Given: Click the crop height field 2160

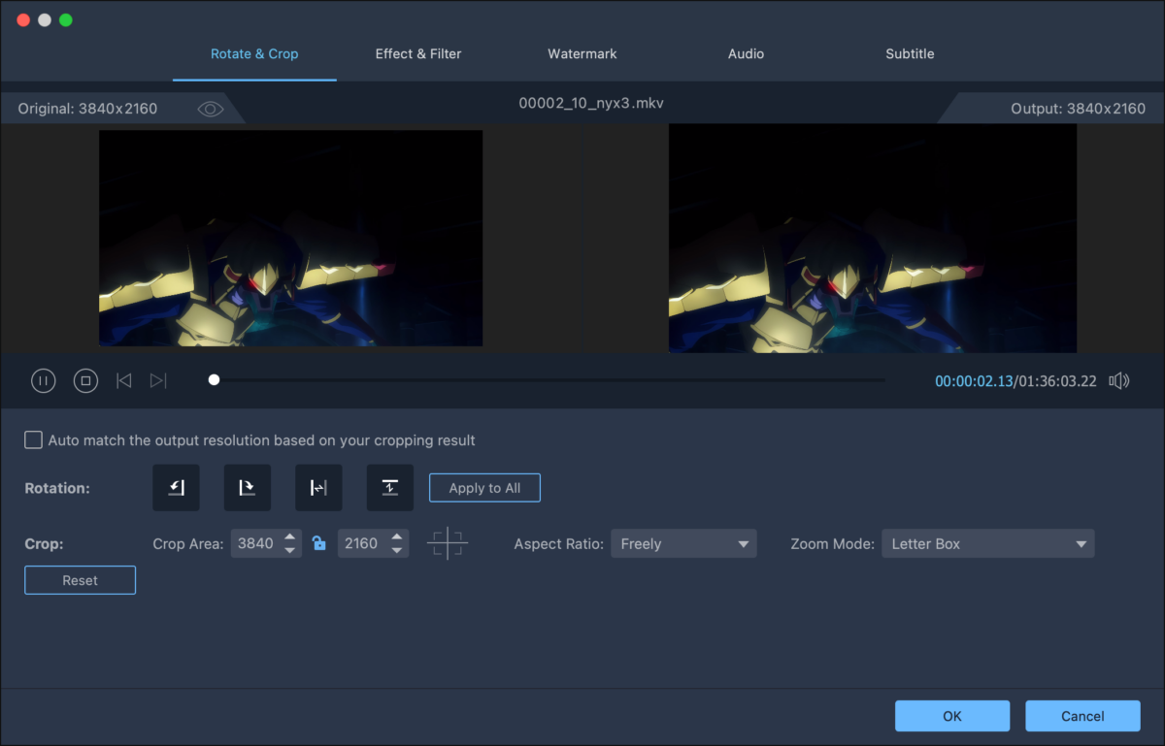Looking at the screenshot, I should tap(362, 544).
